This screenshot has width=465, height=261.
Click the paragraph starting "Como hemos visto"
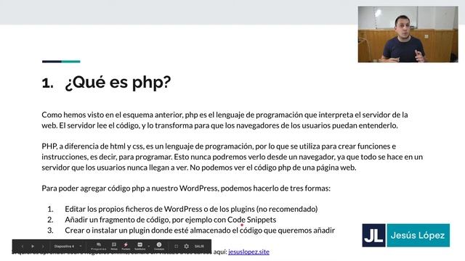coord(225,120)
